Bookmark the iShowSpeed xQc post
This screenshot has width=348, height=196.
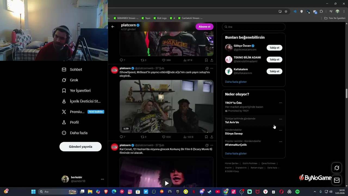(x=206, y=137)
